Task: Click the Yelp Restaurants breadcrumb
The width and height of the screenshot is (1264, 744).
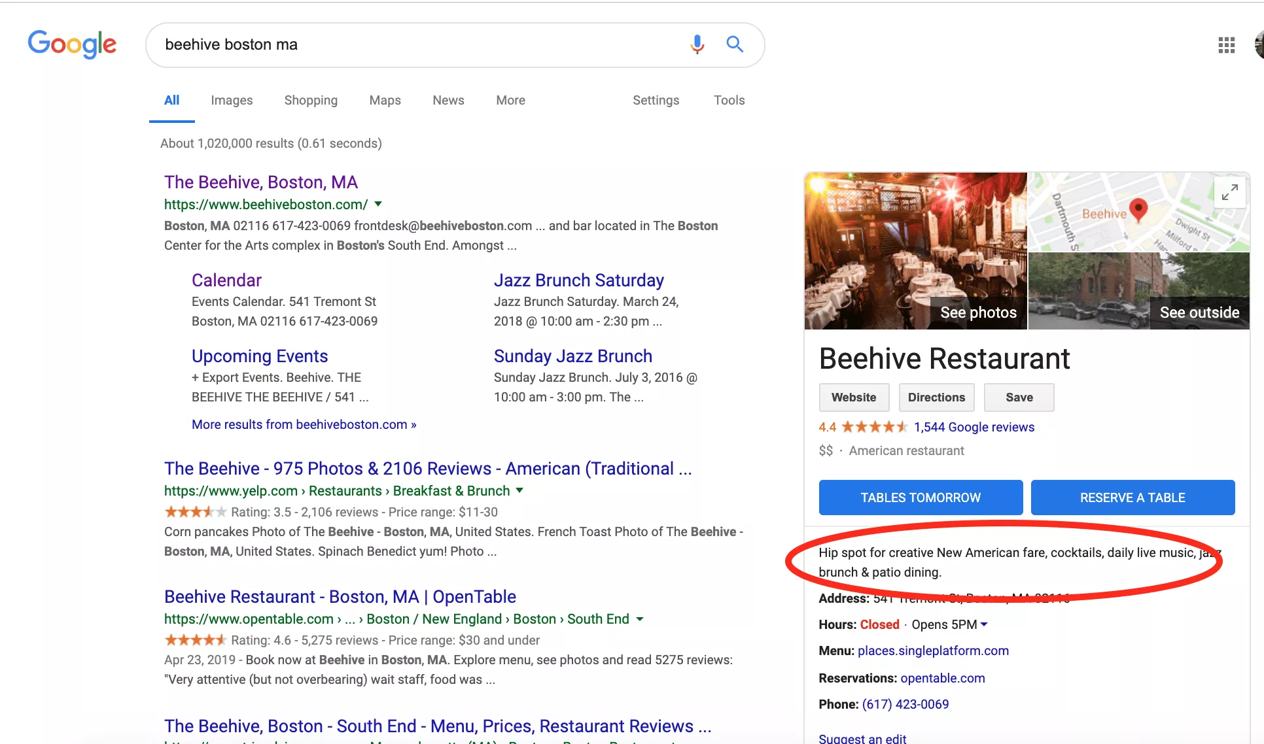Action: [345, 490]
